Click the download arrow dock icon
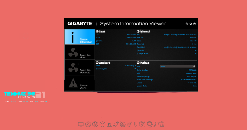 pyautogui.click(x=135, y=124)
